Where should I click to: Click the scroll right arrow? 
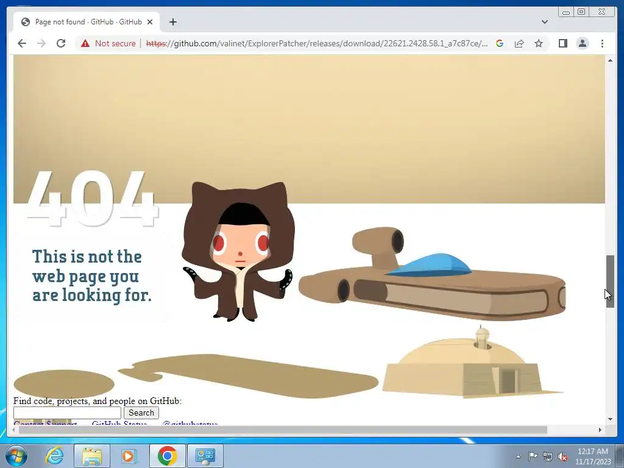[x=600, y=430]
